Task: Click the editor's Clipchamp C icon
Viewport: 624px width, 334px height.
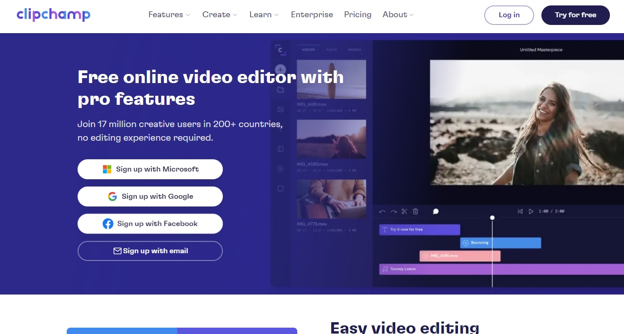Action: [281, 50]
